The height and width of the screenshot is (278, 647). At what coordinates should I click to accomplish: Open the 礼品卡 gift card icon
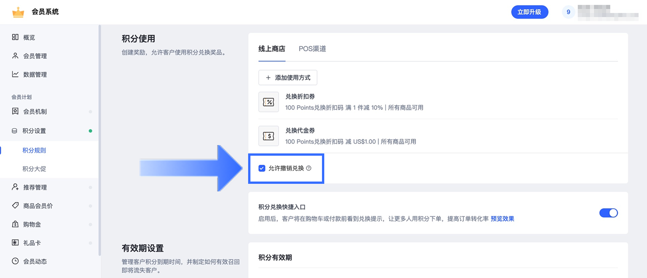point(15,243)
